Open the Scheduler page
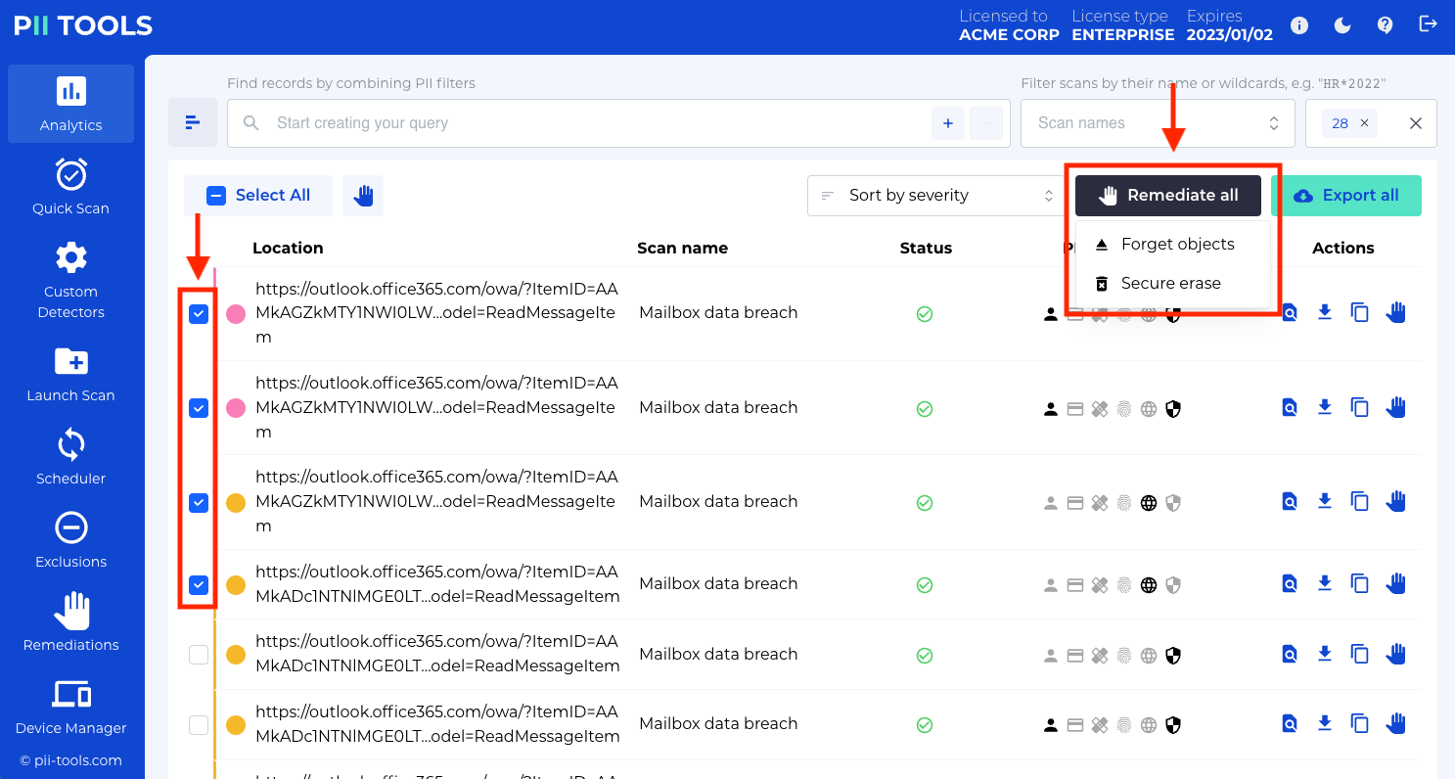The image size is (1455, 779). coord(71,458)
